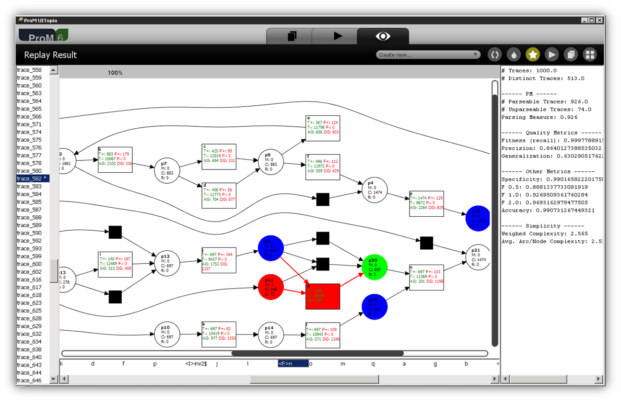621x402 pixels.
Task: Click the circular refresh toolbar icon
Action: (494, 55)
